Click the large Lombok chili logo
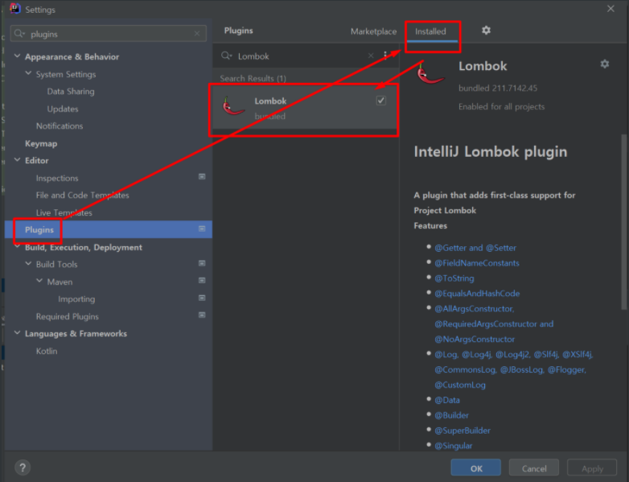Image resolution: width=629 pixels, height=482 pixels. 430,74
